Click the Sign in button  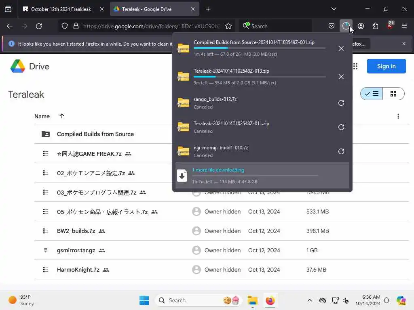click(x=386, y=66)
